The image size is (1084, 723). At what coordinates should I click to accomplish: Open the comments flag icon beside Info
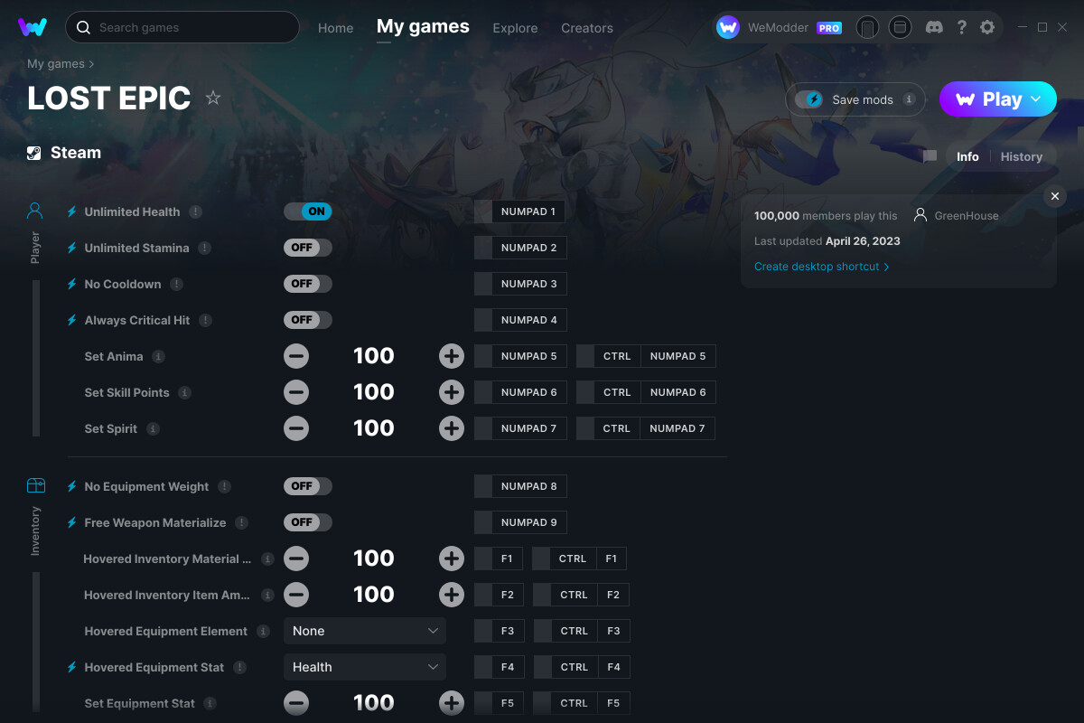point(930,156)
